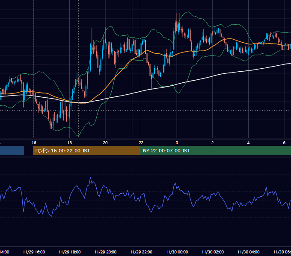Click the NY 22:00-07:00 JST session bar

[x=215, y=151]
